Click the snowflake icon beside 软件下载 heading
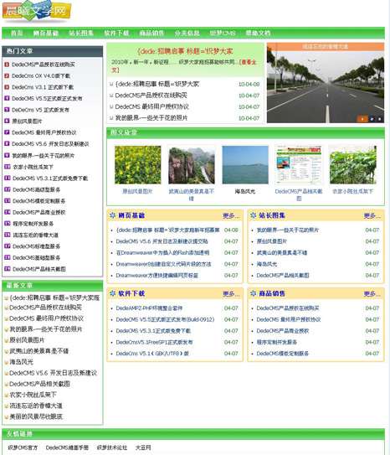 [x=113, y=293]
